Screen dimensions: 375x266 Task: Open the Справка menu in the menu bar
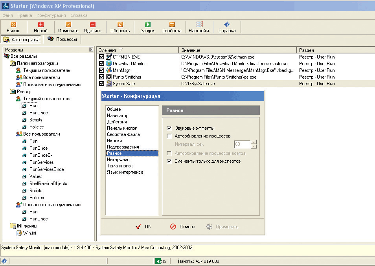click(x=79, y=15)
